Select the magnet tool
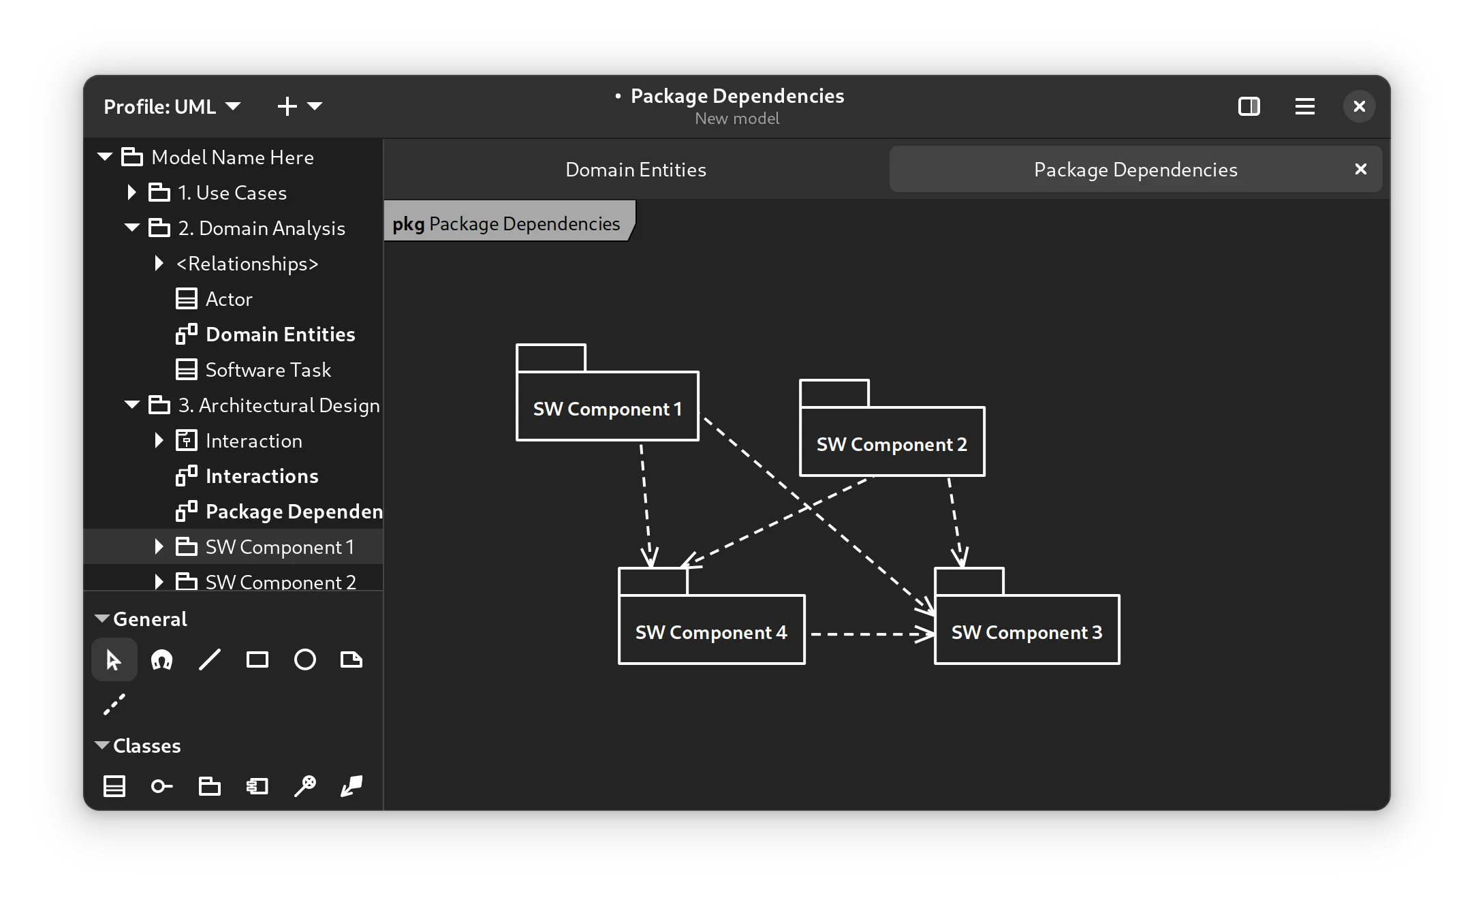This screenshot has height=902, width=1474. click(161, 659)
